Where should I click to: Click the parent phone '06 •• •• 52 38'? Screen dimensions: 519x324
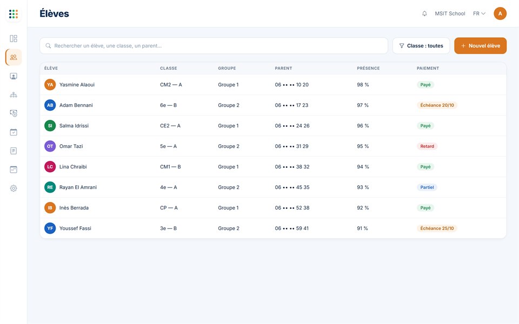[x=292, y=207]
